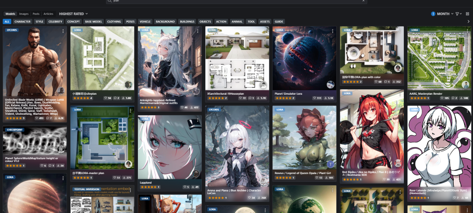The width and height of the screenshot is (473, 213).
Task: Open three-dot menu on Unlimited Blade Works card
Action: tap(63, 31)
